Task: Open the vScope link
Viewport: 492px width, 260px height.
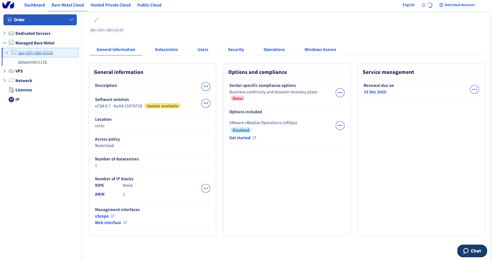Action: click(x=102, y=216)
